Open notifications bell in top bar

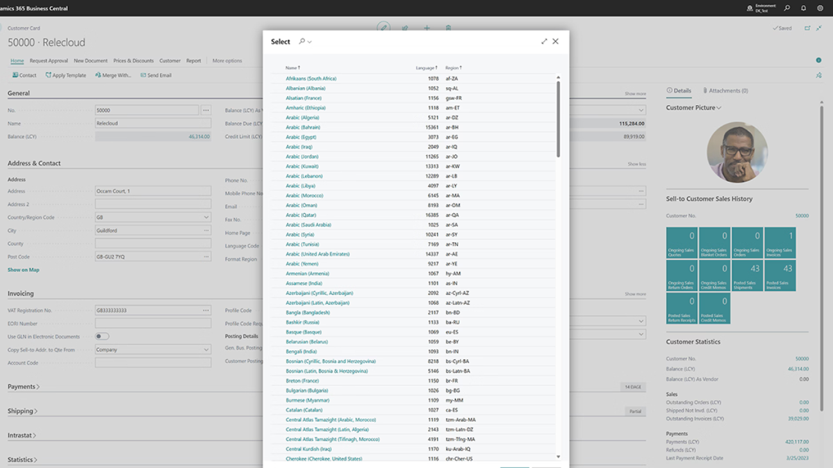click(804, 8)
